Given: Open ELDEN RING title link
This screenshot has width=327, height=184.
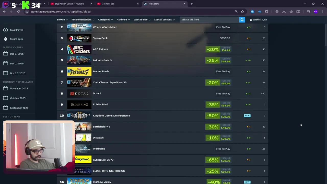Looking at the screenshot, I should 100,105.
